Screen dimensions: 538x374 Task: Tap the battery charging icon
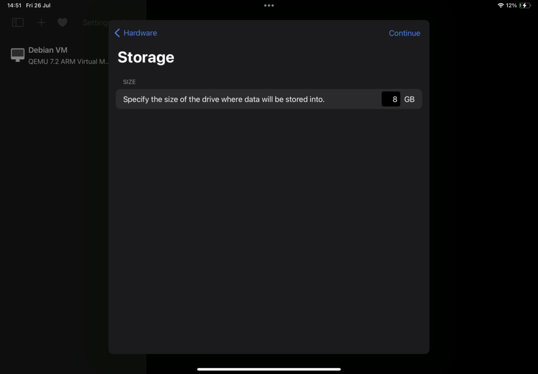(x=525, y=5)
